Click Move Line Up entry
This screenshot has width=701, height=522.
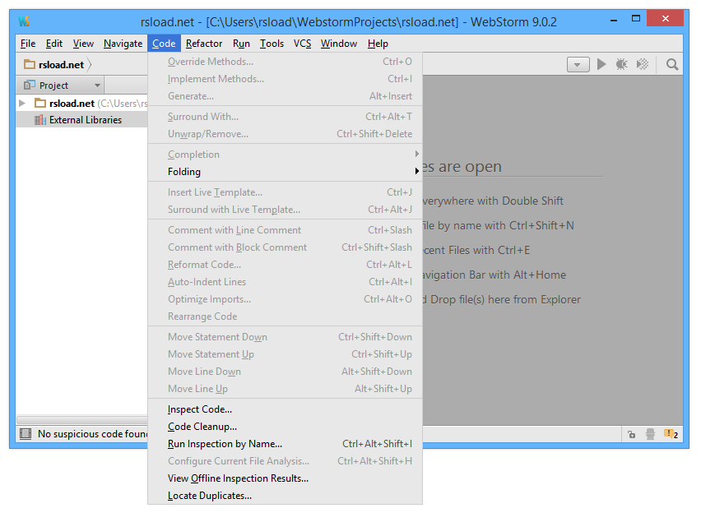click(x=285, y=389)
